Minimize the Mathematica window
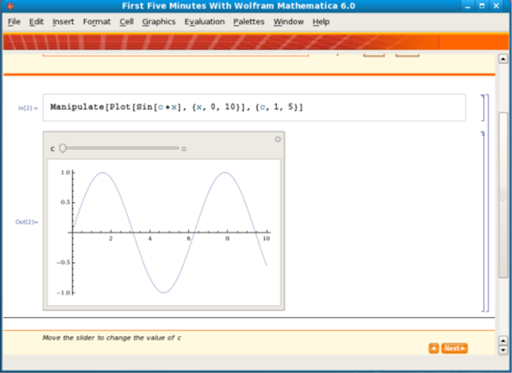Viewport: 512px width, 373px height. 467,6
